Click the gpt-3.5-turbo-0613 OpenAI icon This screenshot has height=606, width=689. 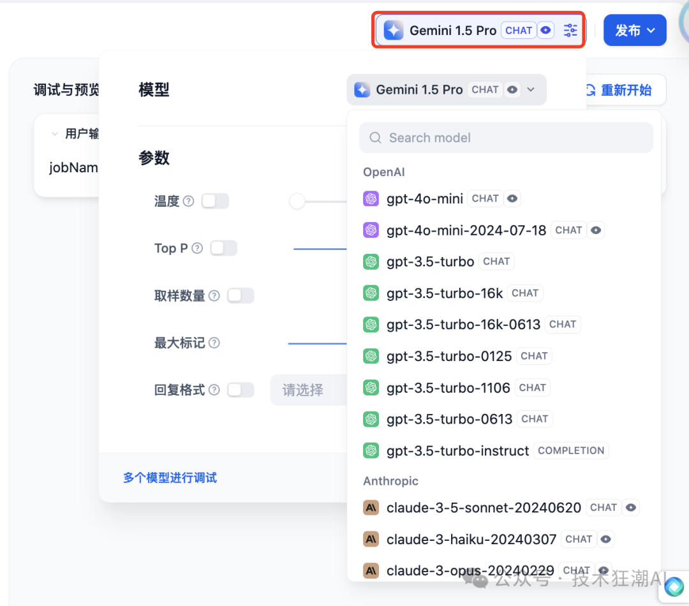pyautogui.click(x=371, y=419)
